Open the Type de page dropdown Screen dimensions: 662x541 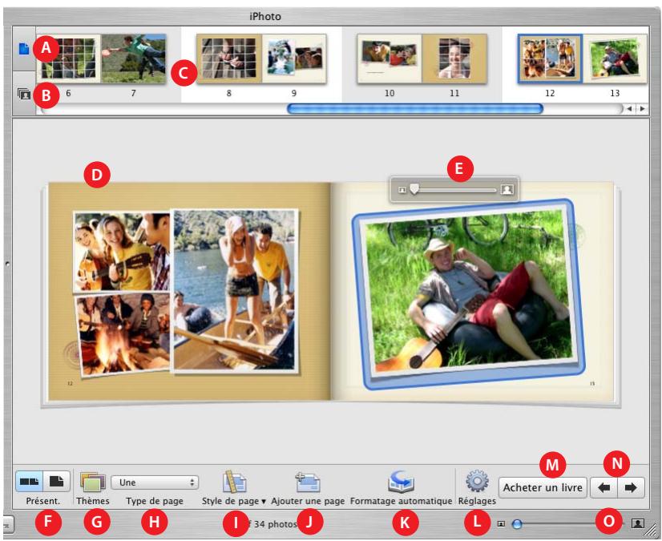pos(155,482)
